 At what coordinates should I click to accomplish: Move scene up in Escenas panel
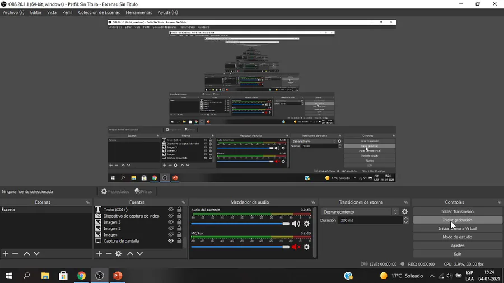coord(27,253)
